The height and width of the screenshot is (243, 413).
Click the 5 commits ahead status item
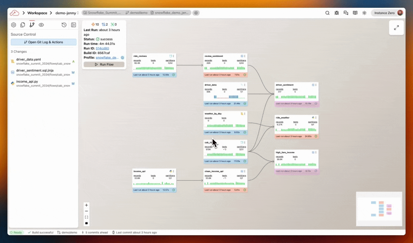pyautogui.click(x=94, y=233)
